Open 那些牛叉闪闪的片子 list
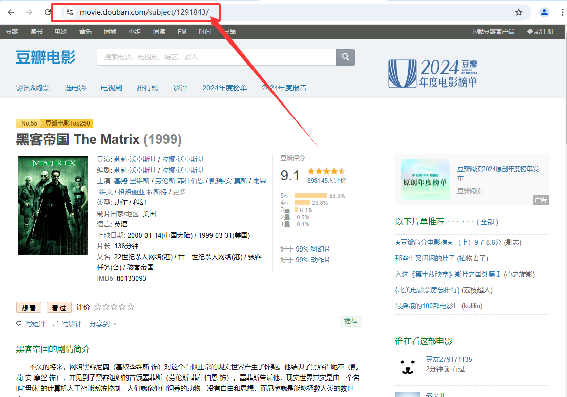Viewport: 567px width, 397px height. (x=425, y=259)
